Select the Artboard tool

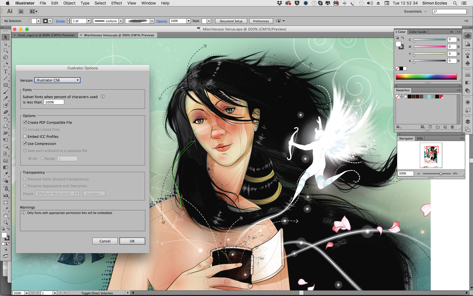click(x=6, y=202)
